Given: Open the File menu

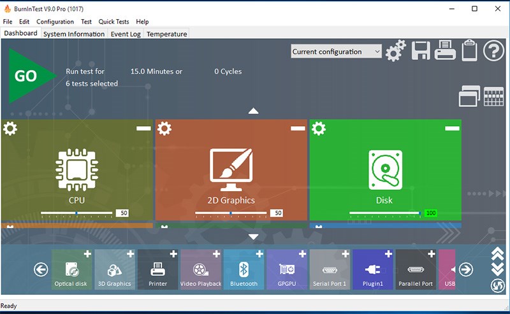Looking at the screenshot, I should click(8, 22).
